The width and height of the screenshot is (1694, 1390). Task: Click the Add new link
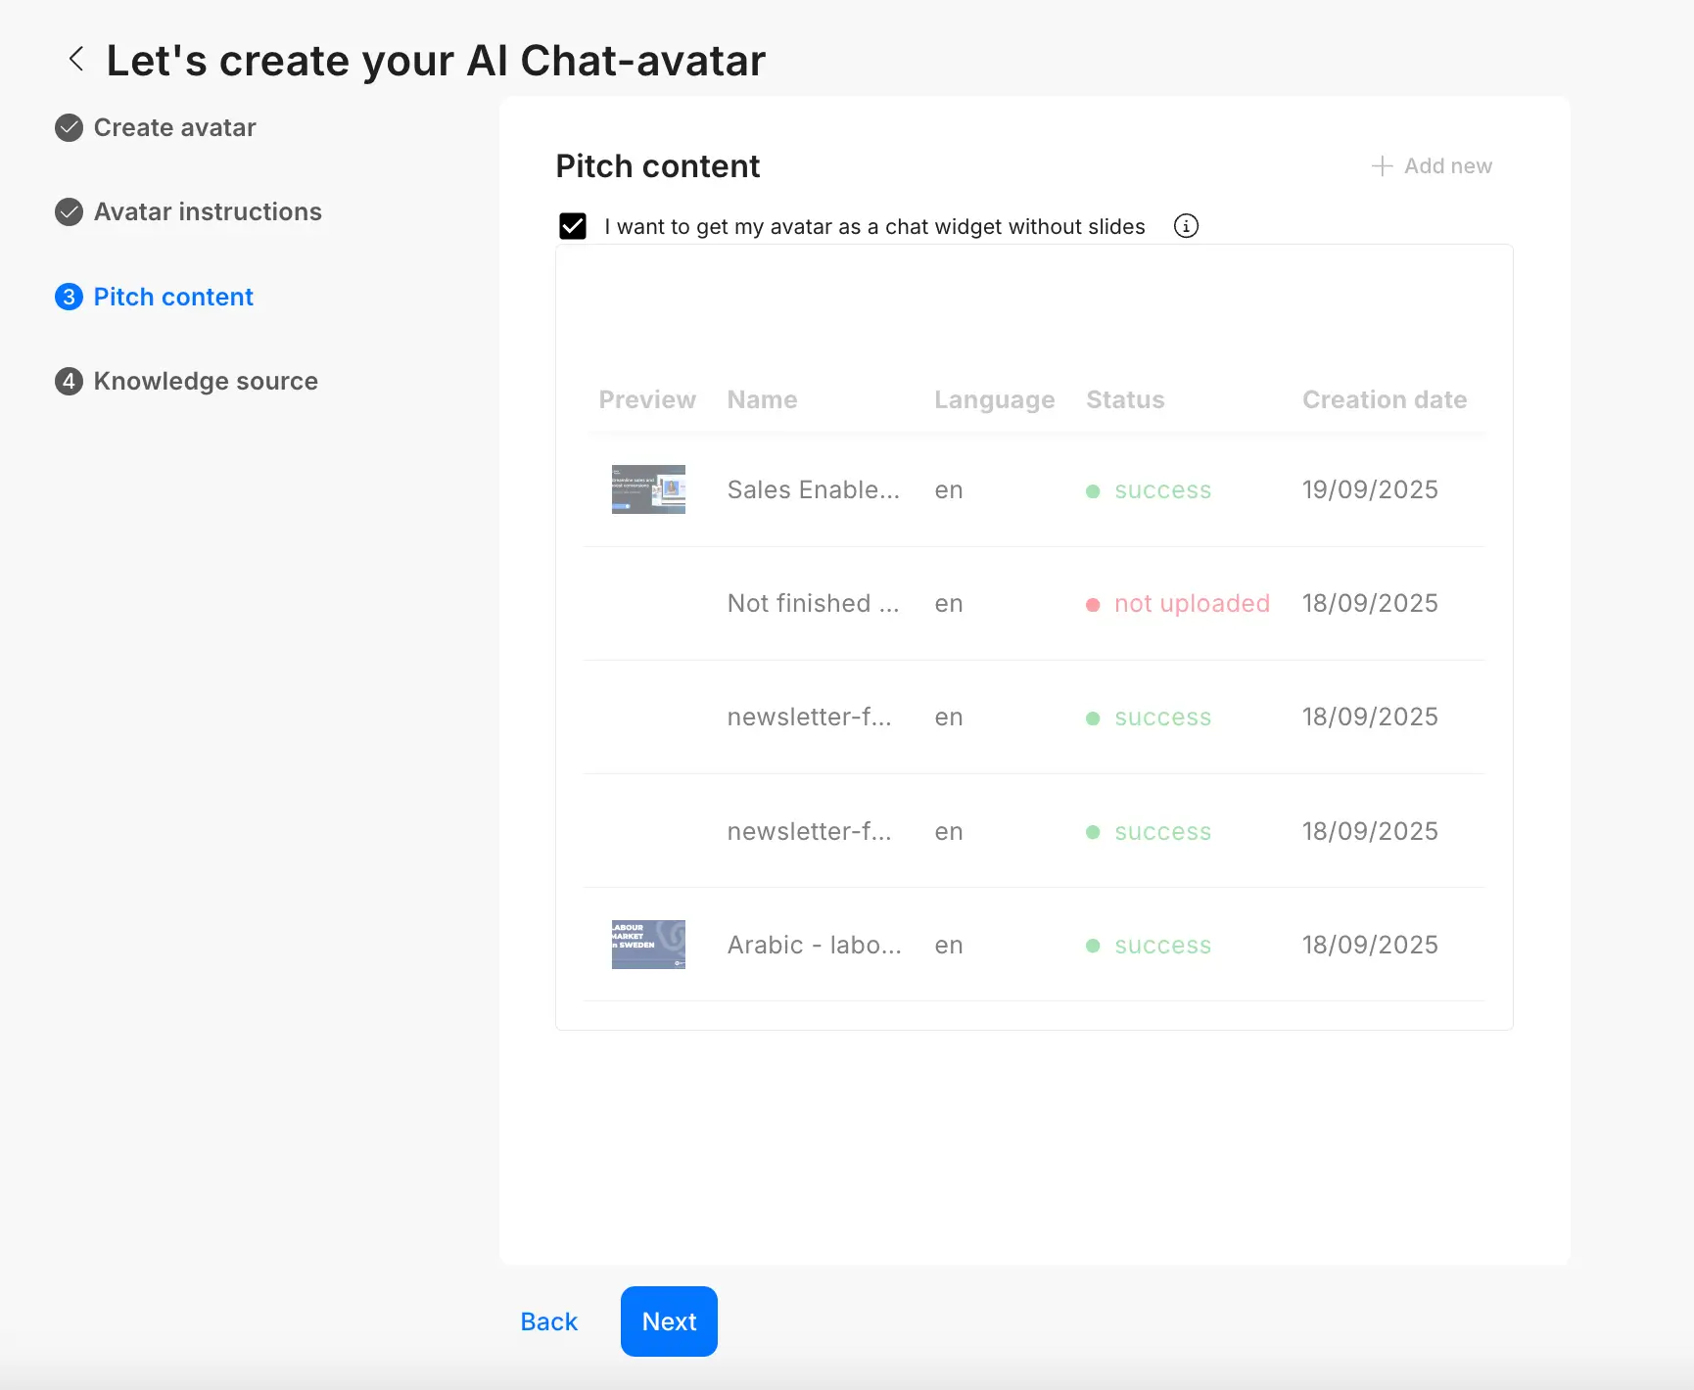pos(1448,165)
